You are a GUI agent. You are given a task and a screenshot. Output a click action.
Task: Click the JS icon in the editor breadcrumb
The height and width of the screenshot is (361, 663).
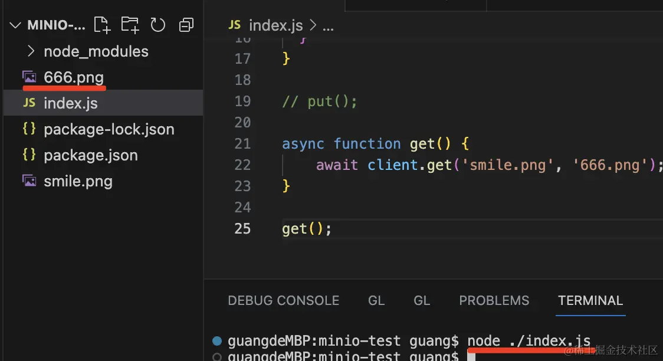(x=235, y=25)
